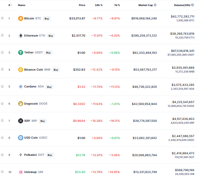Sort table by the # rank column
The width and height of the screenshot is (199, 180).
tap(10, 5)
